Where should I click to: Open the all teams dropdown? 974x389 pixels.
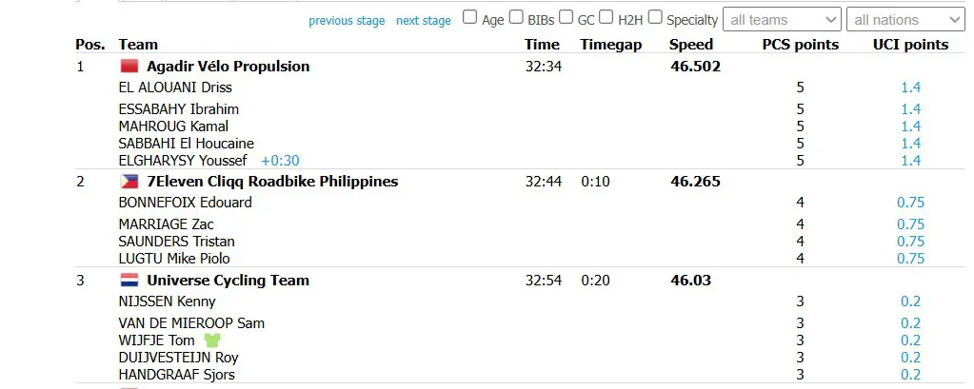[x=782, y=19]
